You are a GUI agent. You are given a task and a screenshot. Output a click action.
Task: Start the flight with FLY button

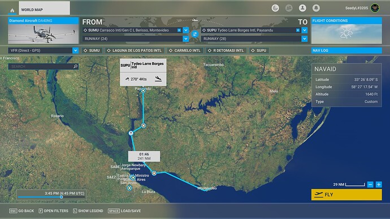346,195
